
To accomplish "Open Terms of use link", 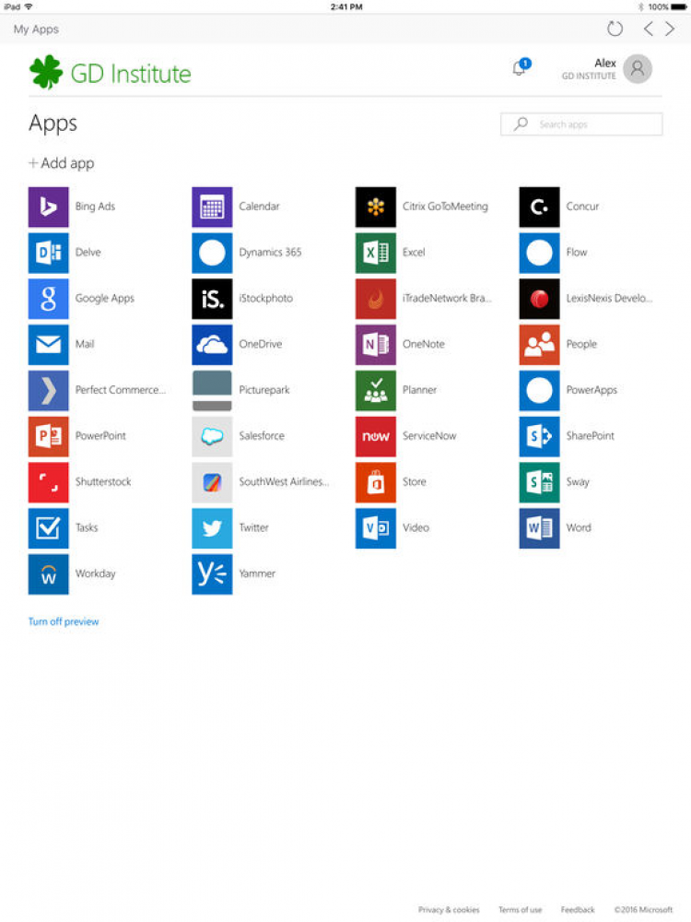I will (x=520, y=909).
